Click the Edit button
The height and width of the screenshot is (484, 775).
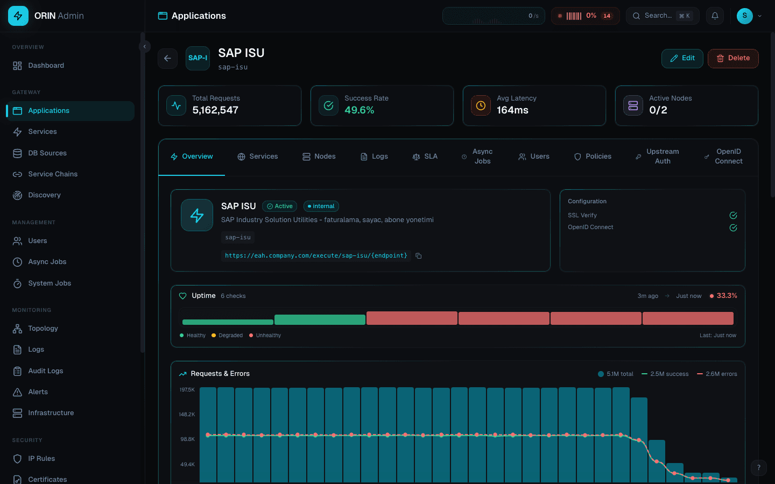click(x=682, y=58)
